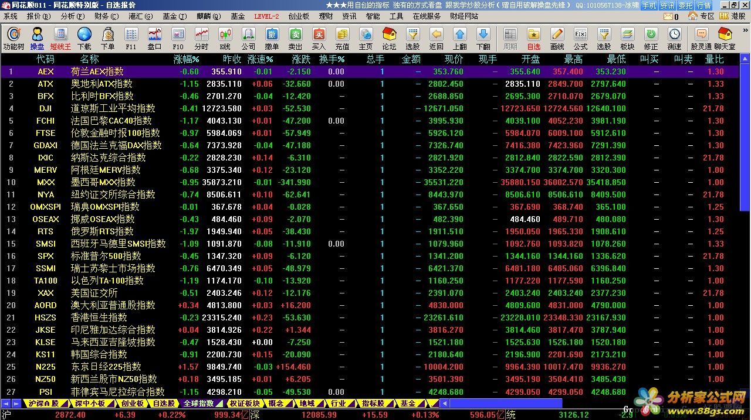Viewport: 751px width, 420px height.
Task: Open the 聊天室 chat room icon
Action: [725, 38]
